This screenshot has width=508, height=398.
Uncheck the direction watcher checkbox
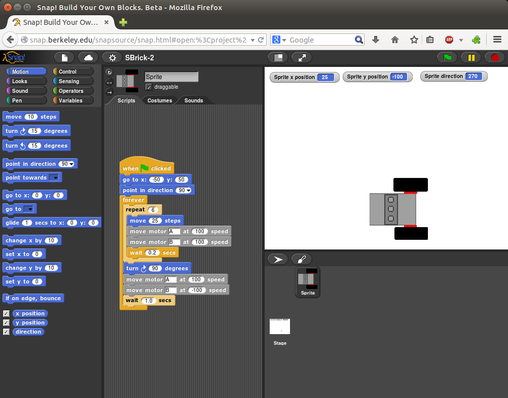6,332
